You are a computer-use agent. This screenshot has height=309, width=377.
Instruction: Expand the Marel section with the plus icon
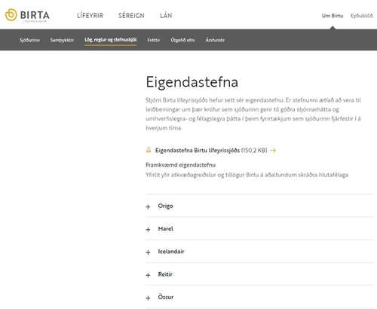[x=148, y=230]
